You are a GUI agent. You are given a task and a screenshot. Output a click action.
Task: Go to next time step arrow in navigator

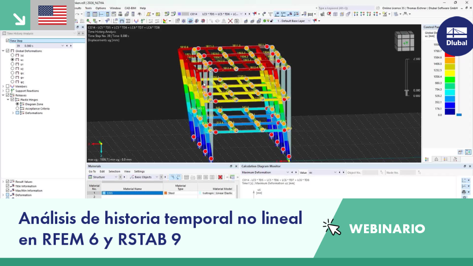[71, 46]
